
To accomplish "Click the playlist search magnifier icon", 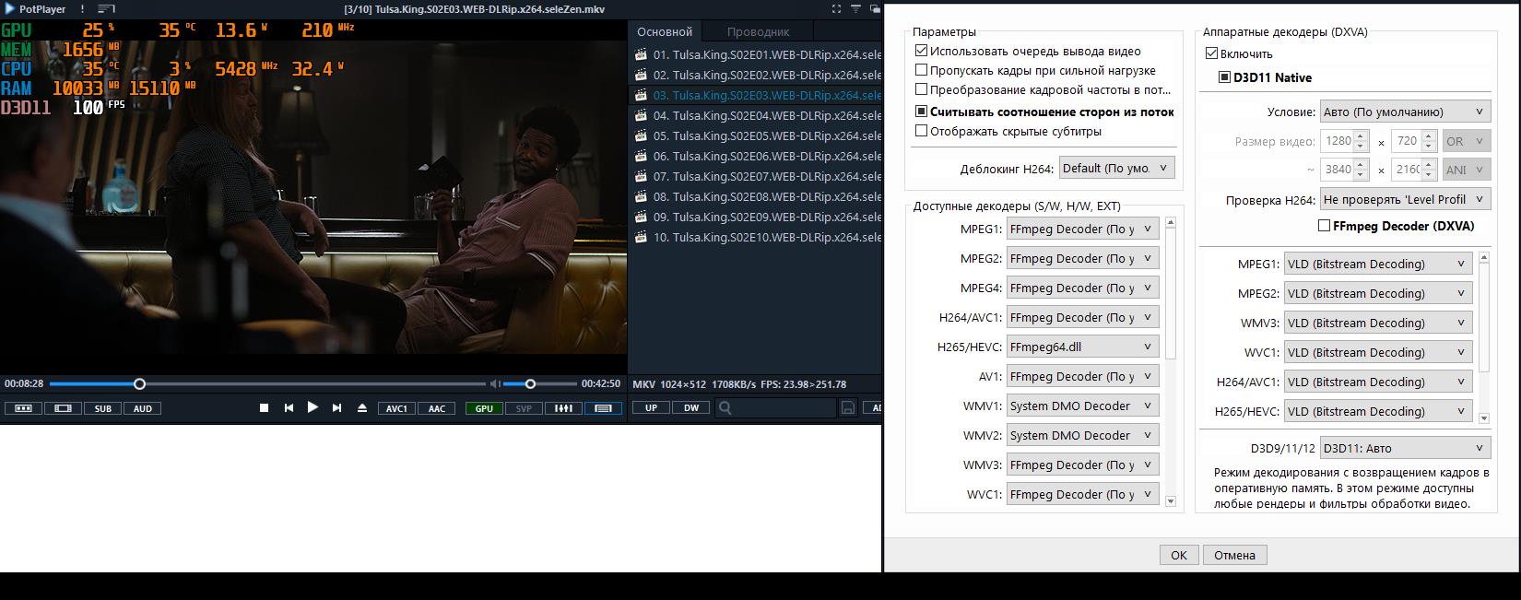I will (x=725, y=407).
